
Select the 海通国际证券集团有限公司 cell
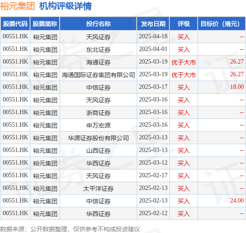pyautogui.click(x=98, y=75)
